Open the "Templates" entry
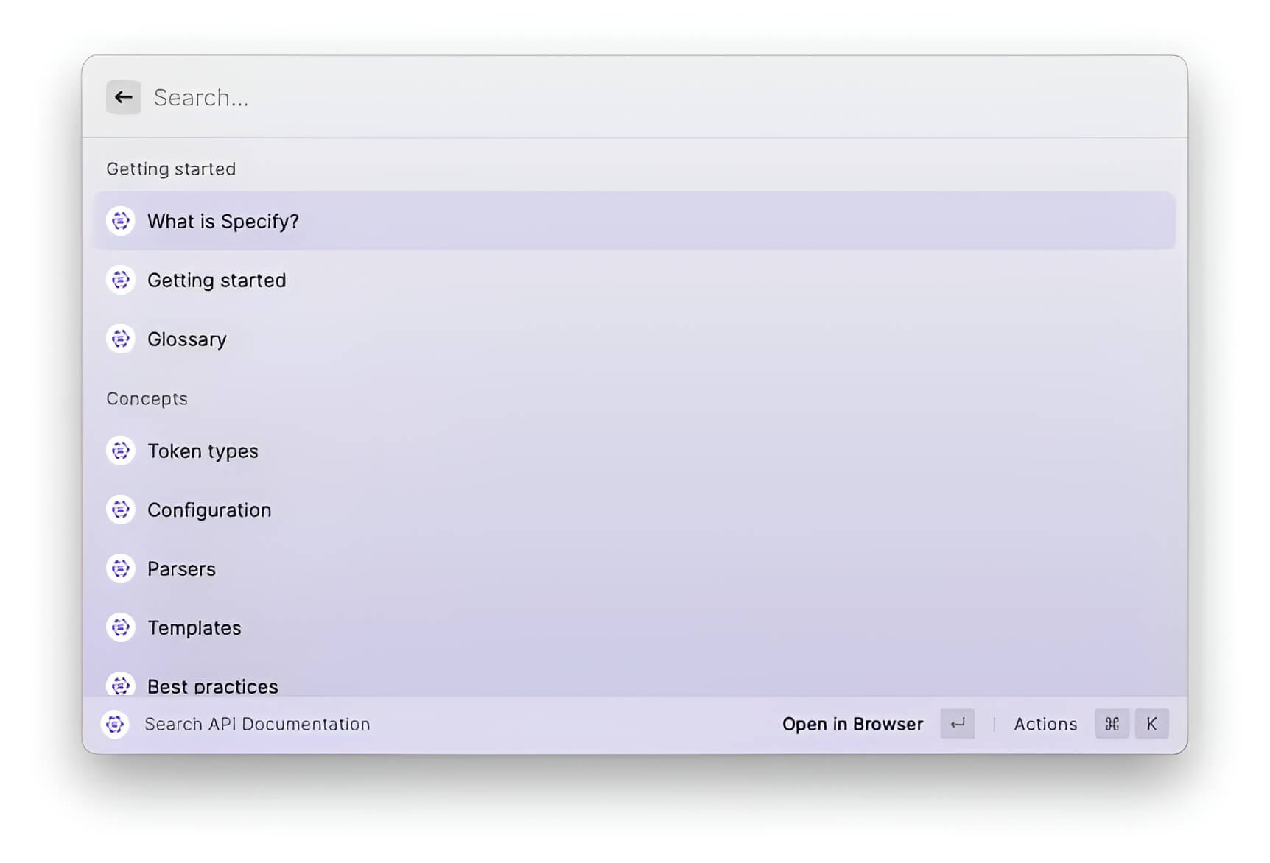 tap(634, 627)
